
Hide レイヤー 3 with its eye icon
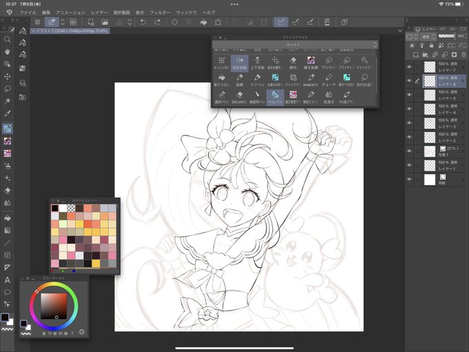(x=409, y=123)
